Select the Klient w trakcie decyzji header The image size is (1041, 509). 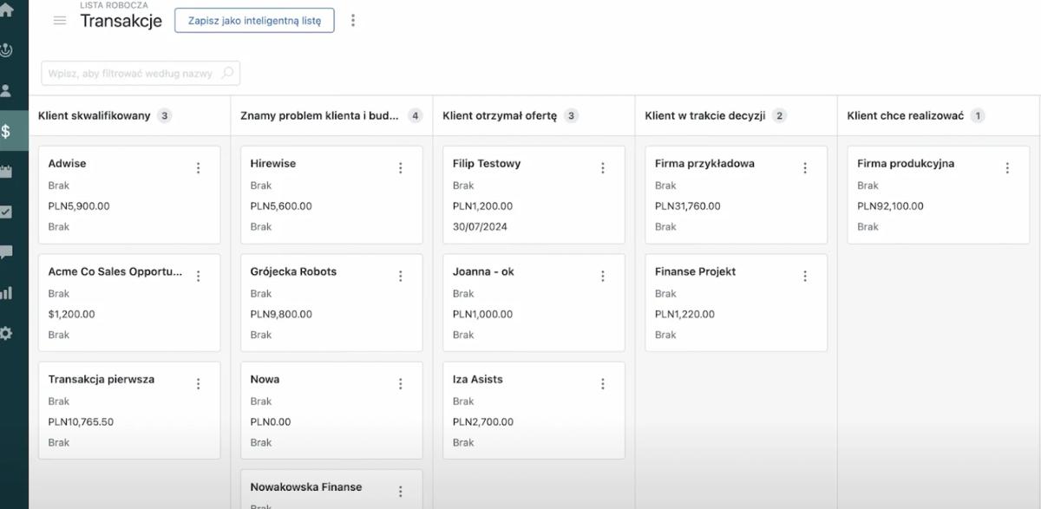coord(705,115)
